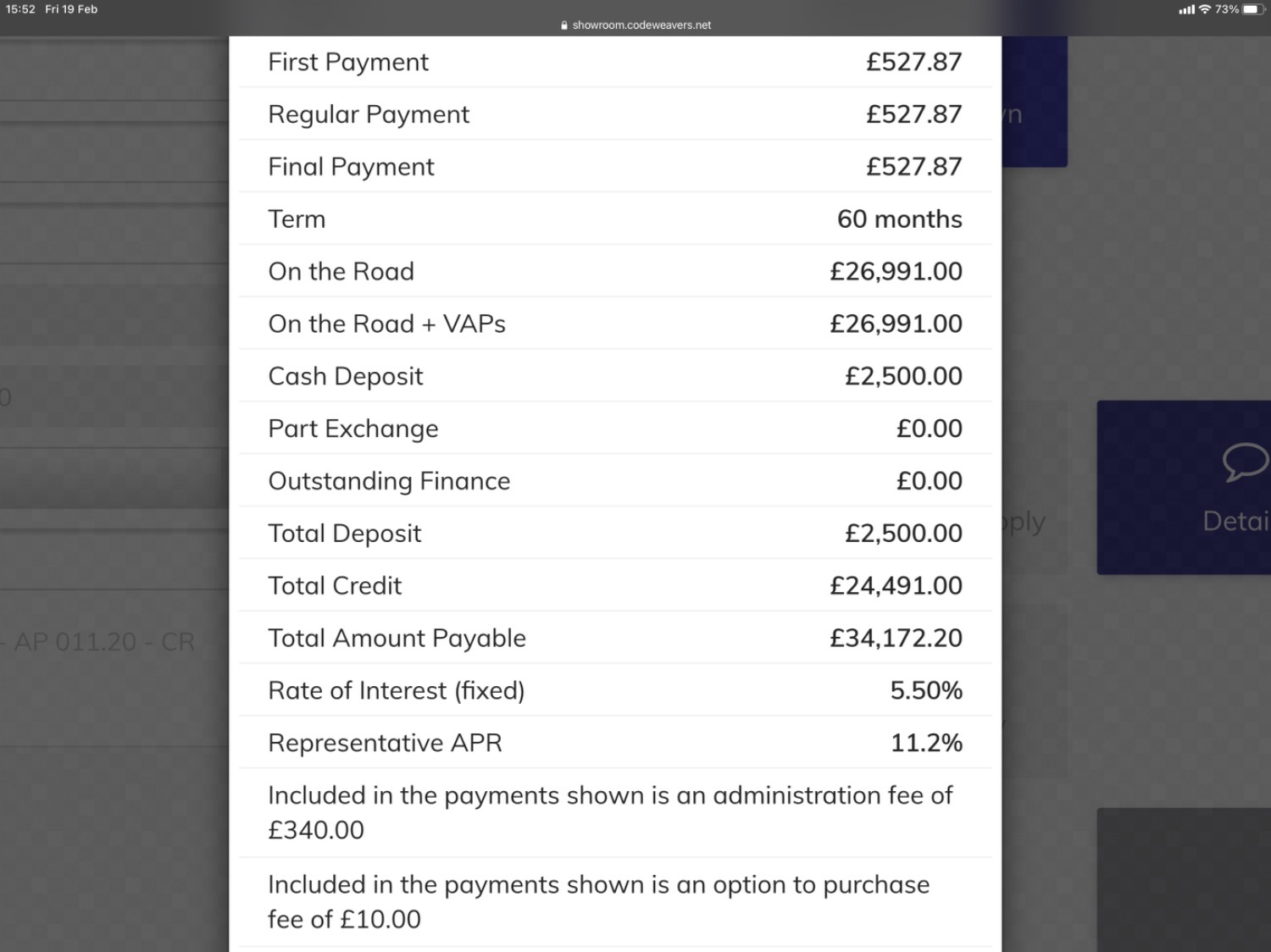1271x952 pixels.
Task: Tap the Term 60 months row
Action: (x=615, y=219)
